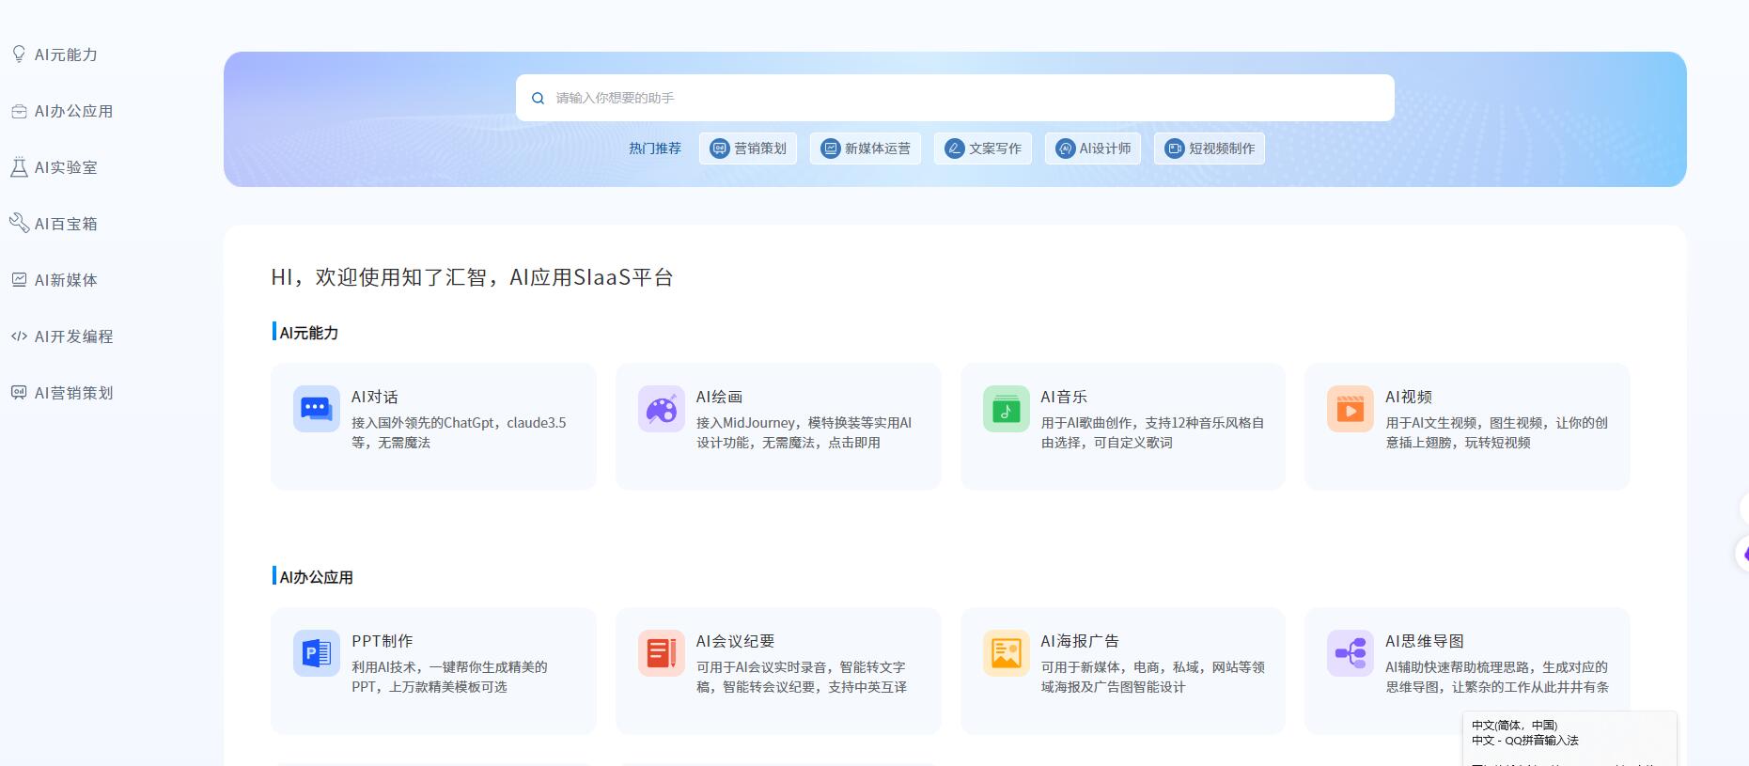Focus the assistant search input field
1749x766 pixels.
pyautogui.click(x=968, y=98)
